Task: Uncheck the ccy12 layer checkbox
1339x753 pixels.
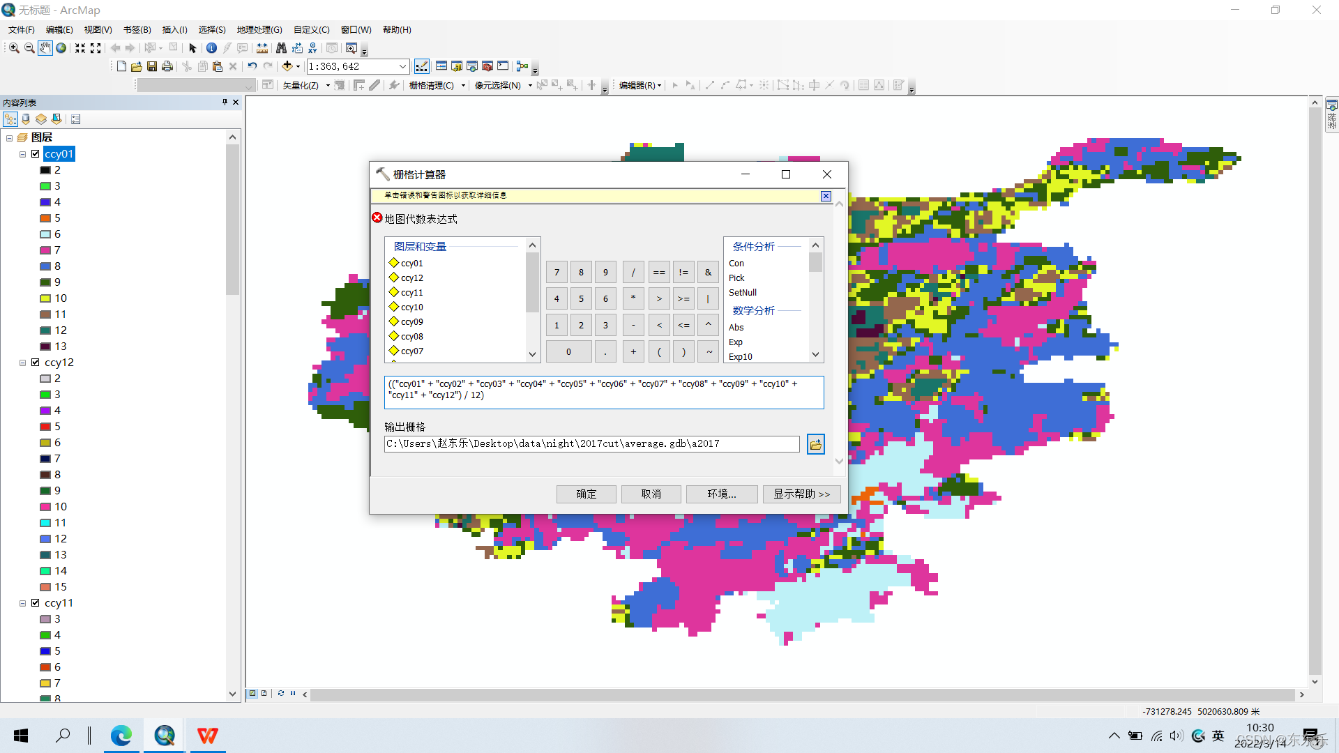Action: 36,363
